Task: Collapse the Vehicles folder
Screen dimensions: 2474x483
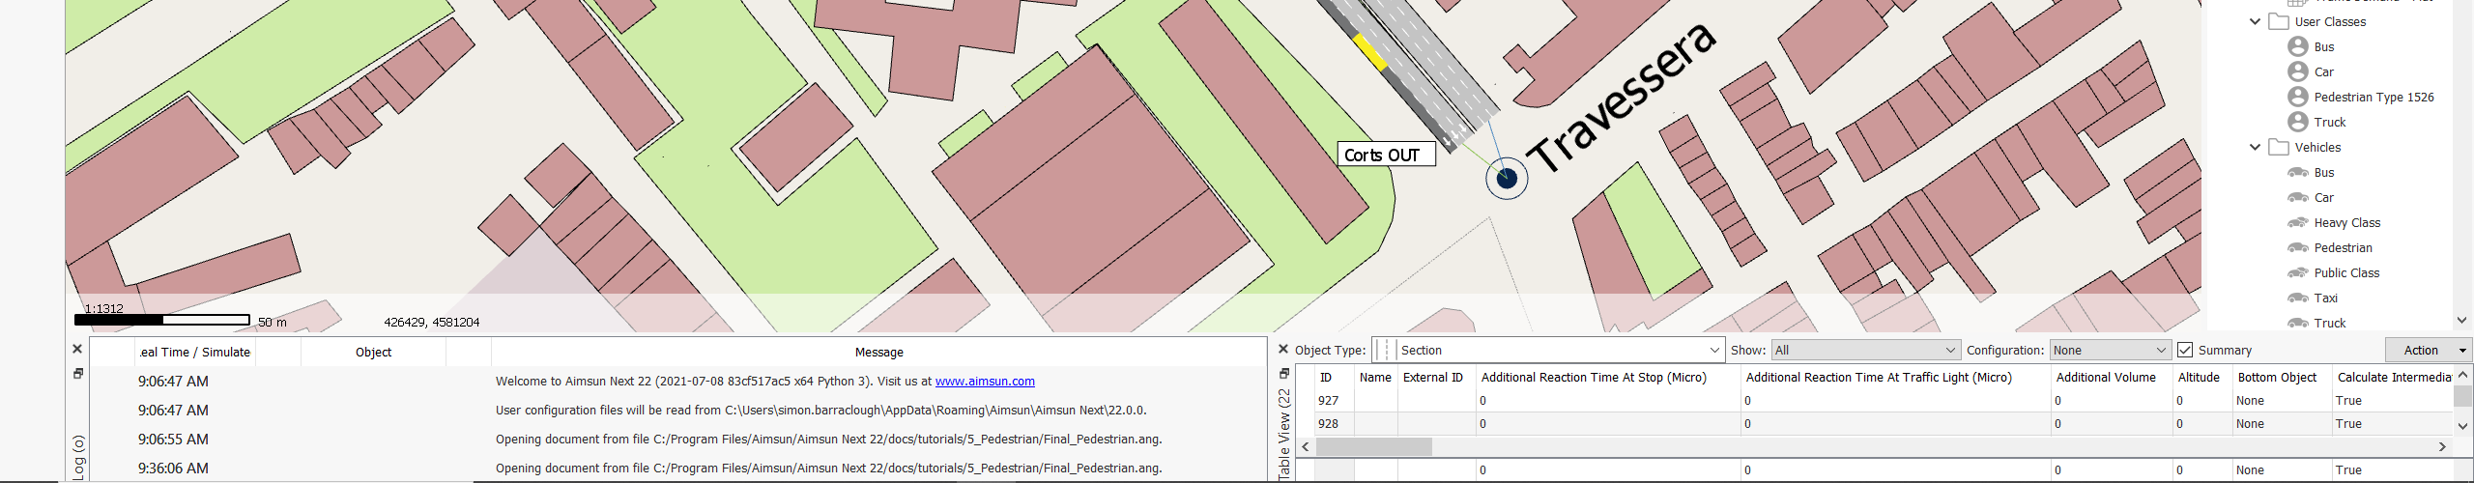Action: [x=2255, y=148]
